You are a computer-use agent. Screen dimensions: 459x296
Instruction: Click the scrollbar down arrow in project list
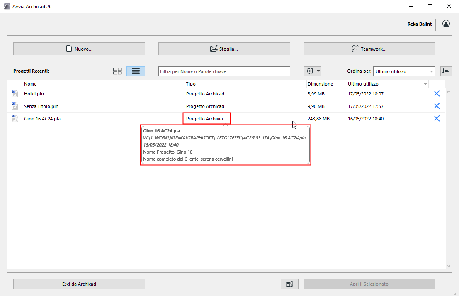pos(449,266)
